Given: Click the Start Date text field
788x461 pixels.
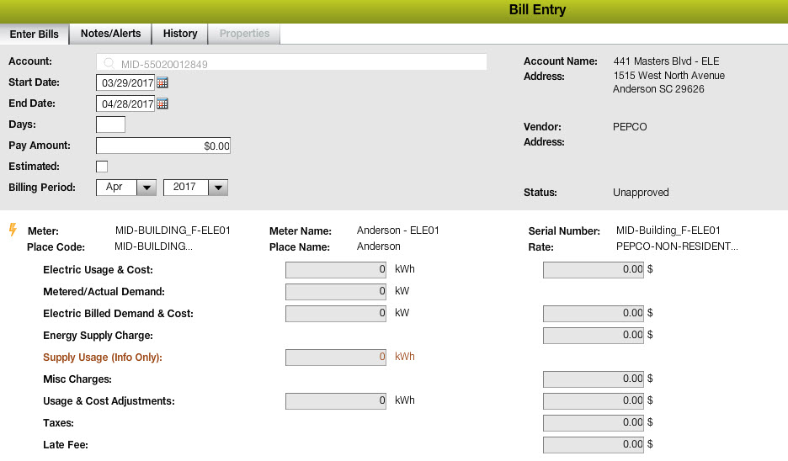Looking at the screenshot, I should coord(126,82).
